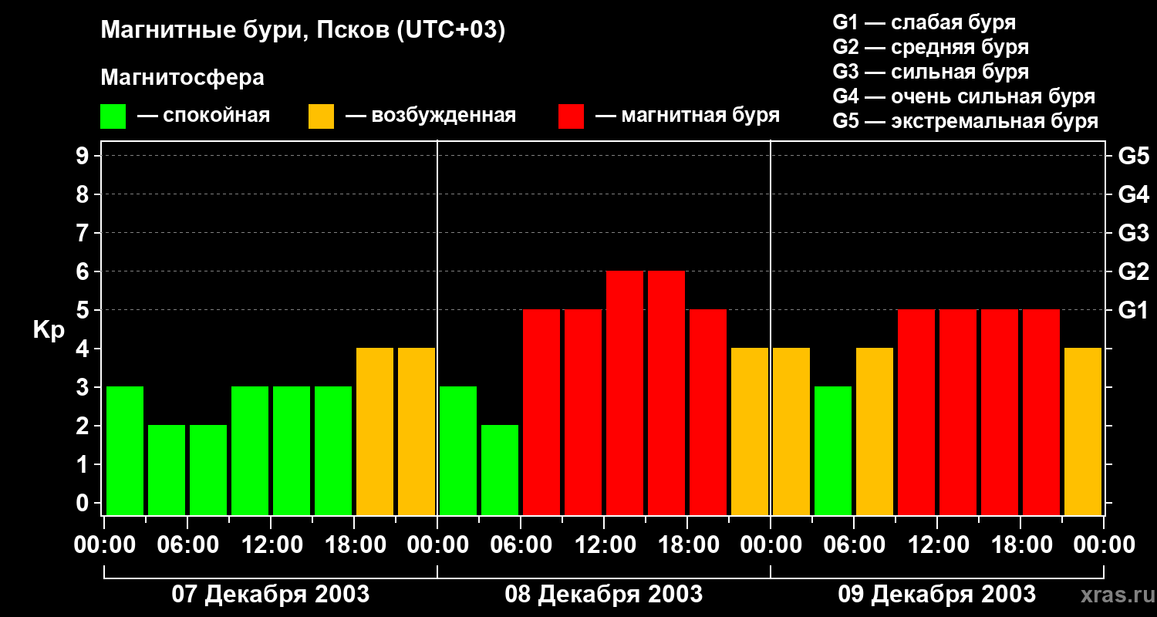Click the y-axis value 0

84,503
